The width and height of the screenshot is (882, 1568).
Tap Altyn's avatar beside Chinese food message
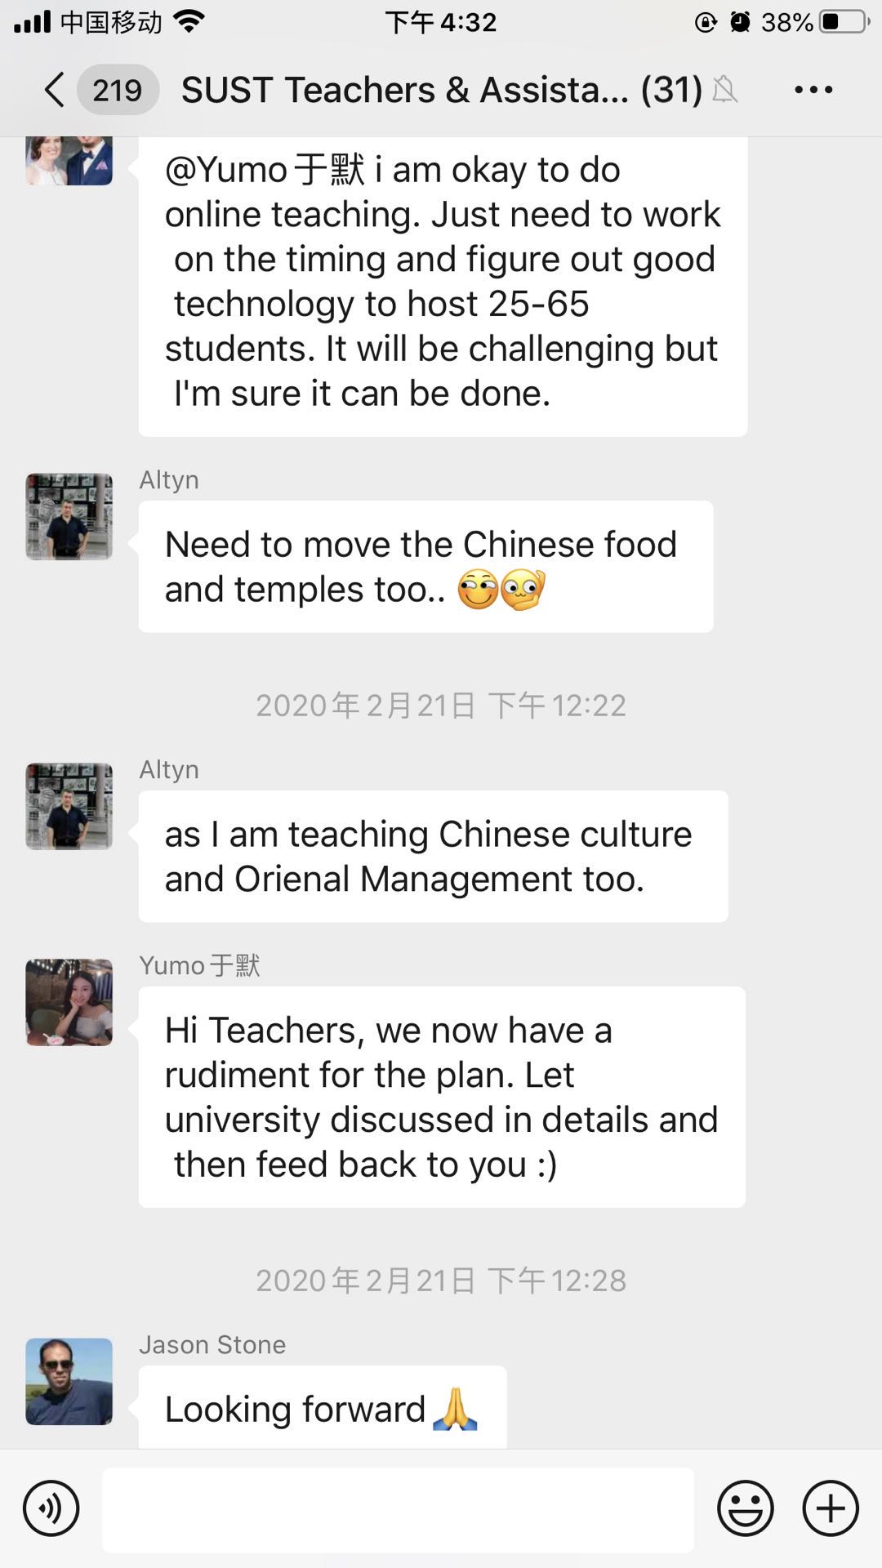pyautogui.click(x=69, y=516)
